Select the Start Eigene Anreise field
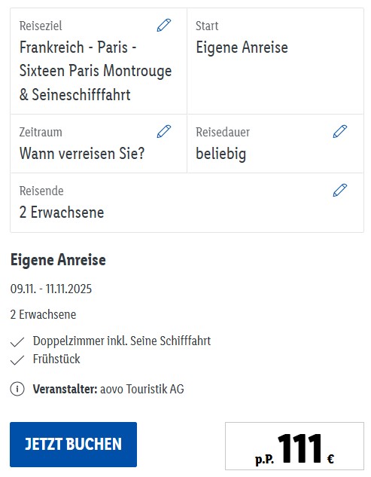 coord(275,61)
